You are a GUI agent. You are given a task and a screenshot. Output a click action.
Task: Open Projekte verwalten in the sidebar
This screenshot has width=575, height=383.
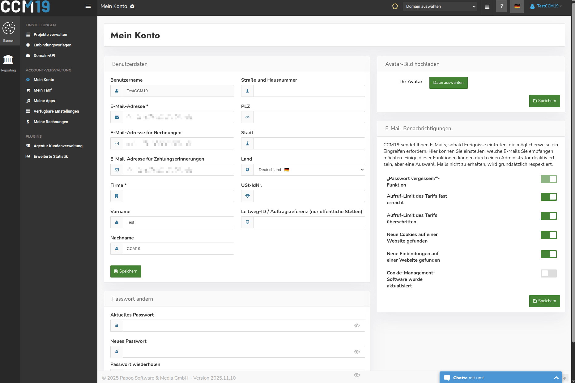tap(50, 35)
